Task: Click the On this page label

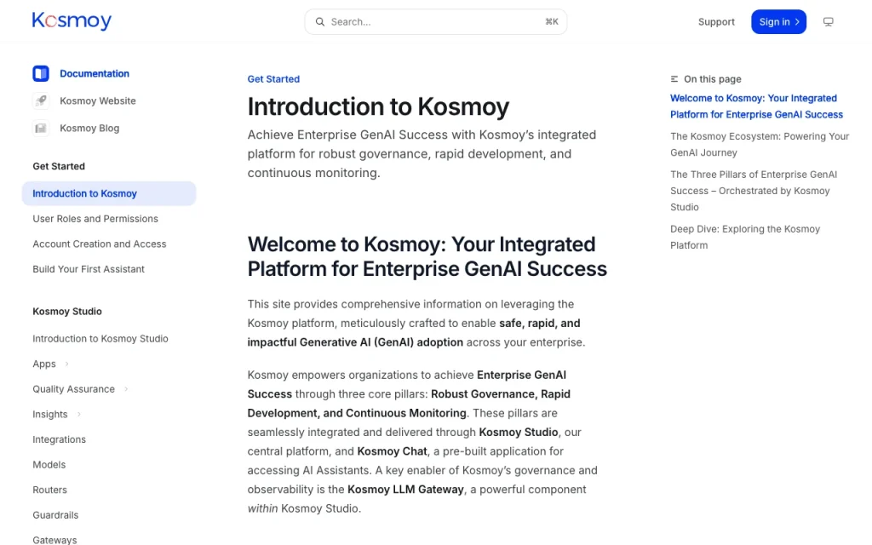Action: point(713,79)
